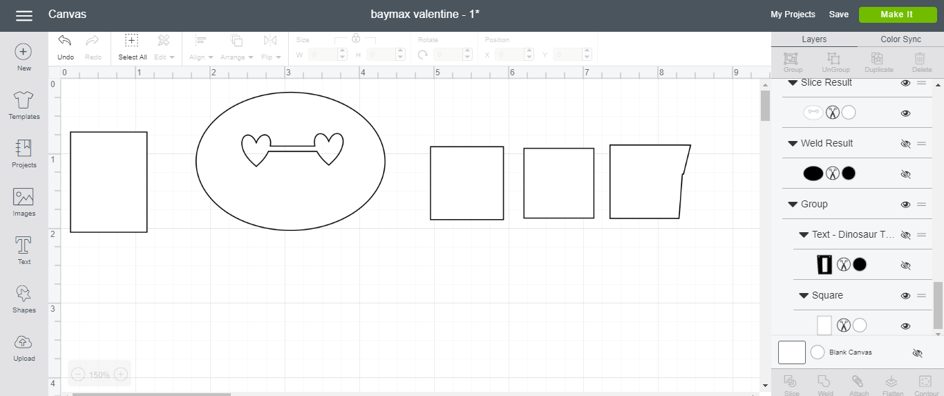This screenshot has height=396, width=944.
Task: Open the hamburger main menu
Action: [24, 15]
